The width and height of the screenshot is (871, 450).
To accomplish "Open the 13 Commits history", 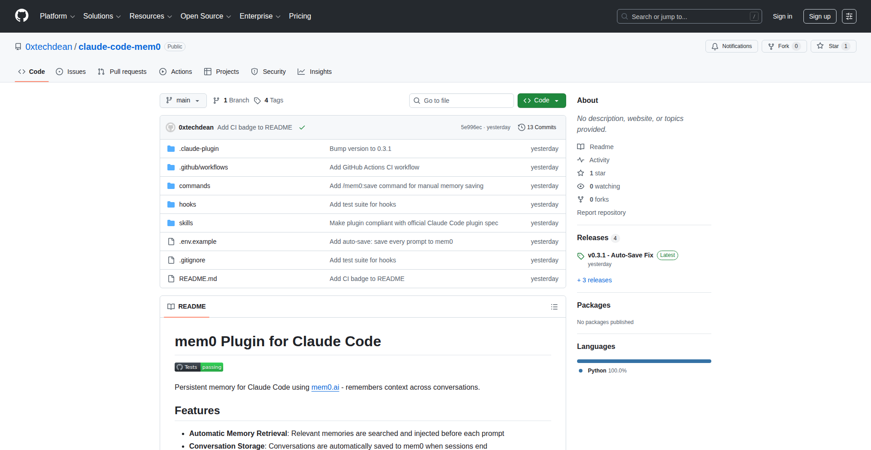I will click(537, 127).
